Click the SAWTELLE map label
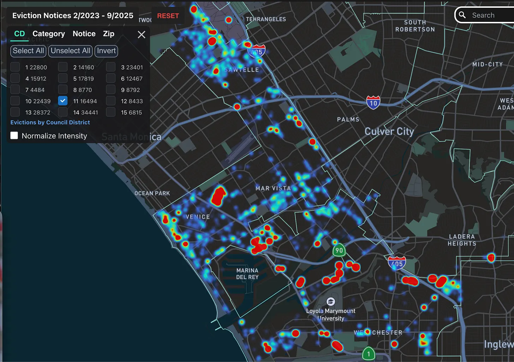 242,70
